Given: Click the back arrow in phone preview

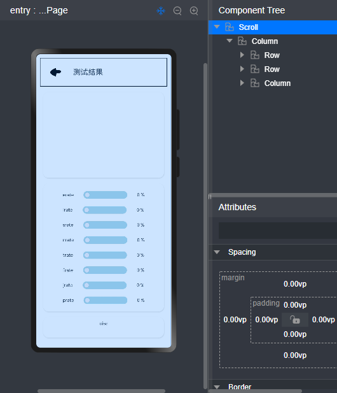Looking at the screenshot, I should click(55, 72).
